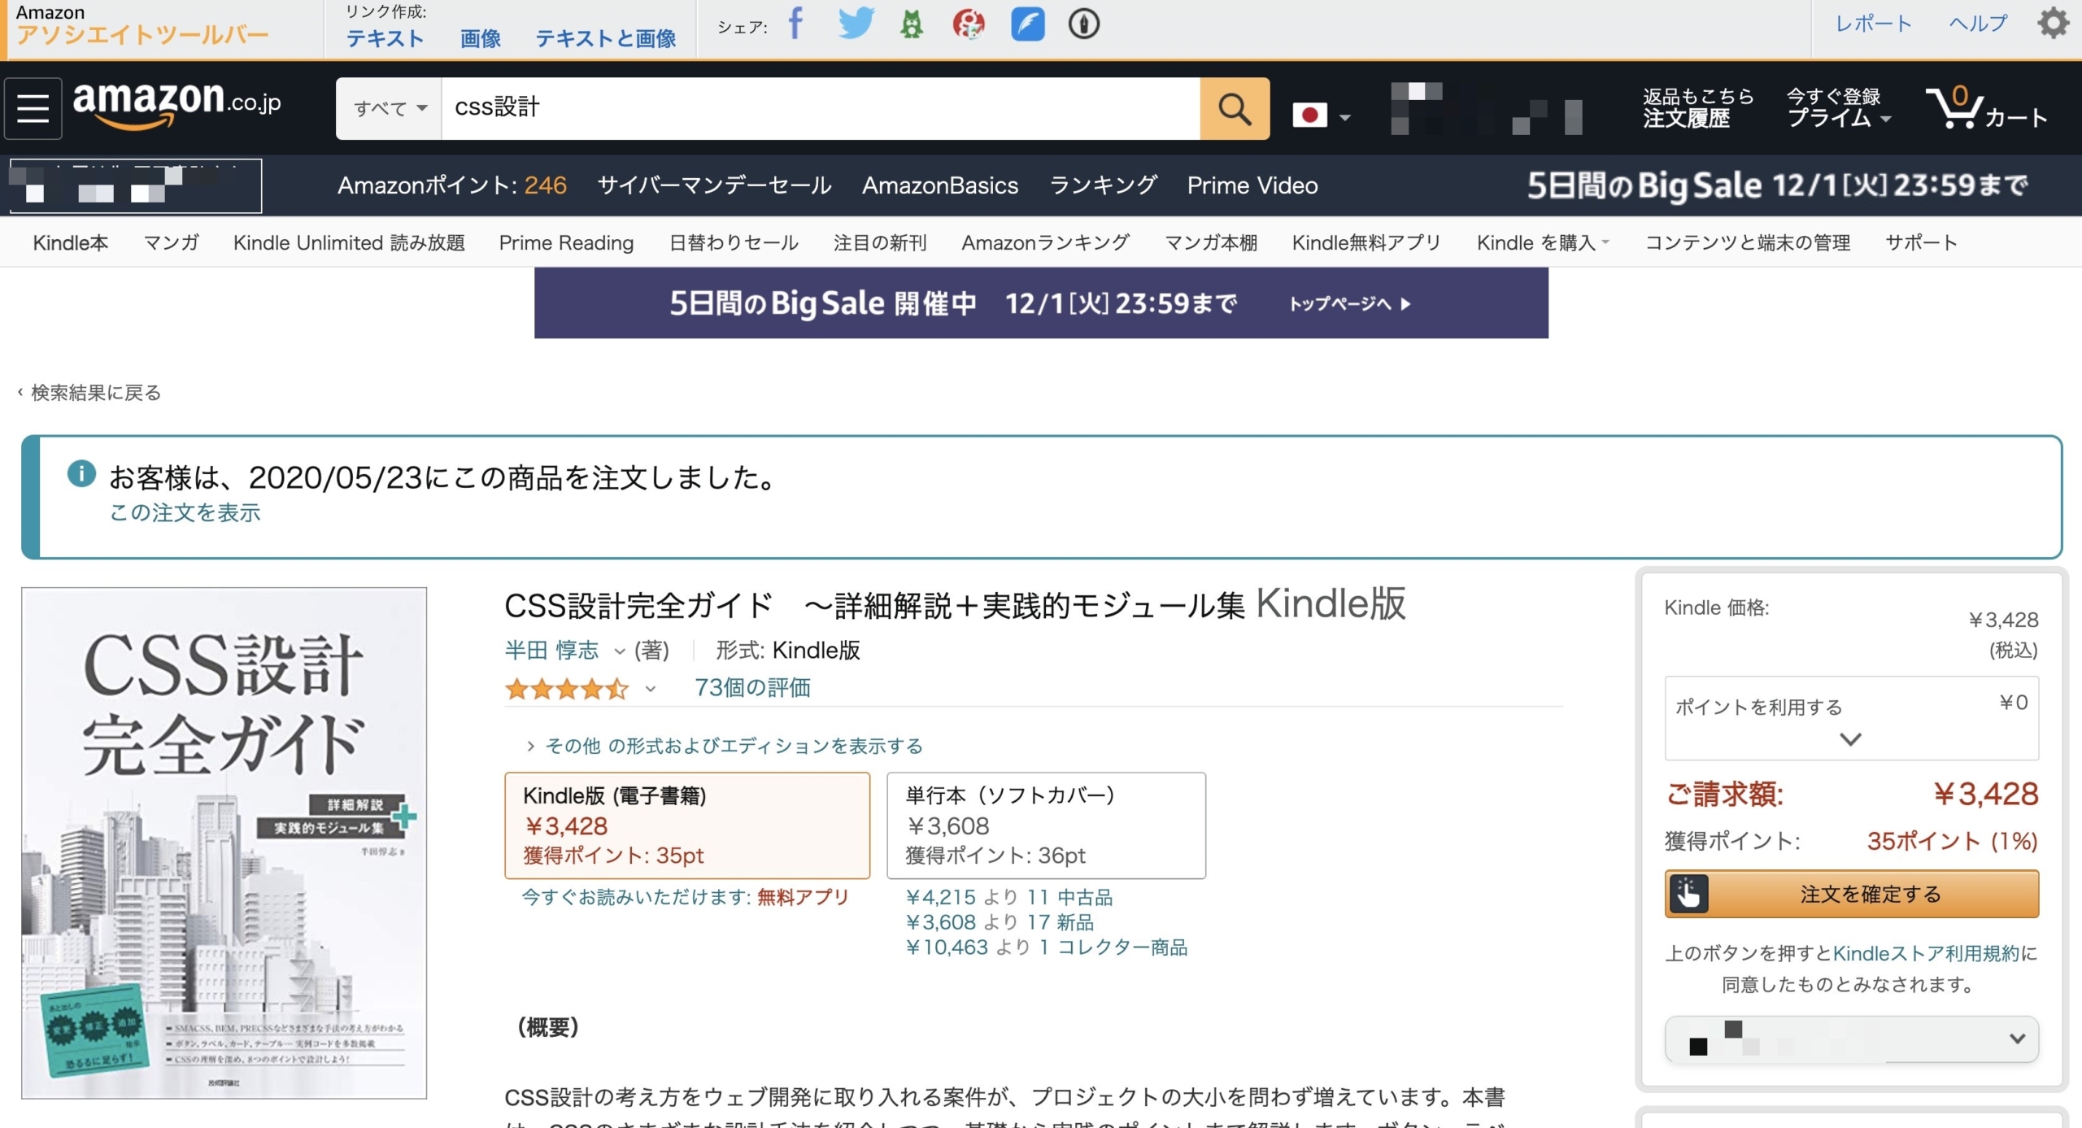This screenshot has height=1128, width=2082.
Task: Open サイバーマンデーセール in nav bar
Action: [714, 185]
